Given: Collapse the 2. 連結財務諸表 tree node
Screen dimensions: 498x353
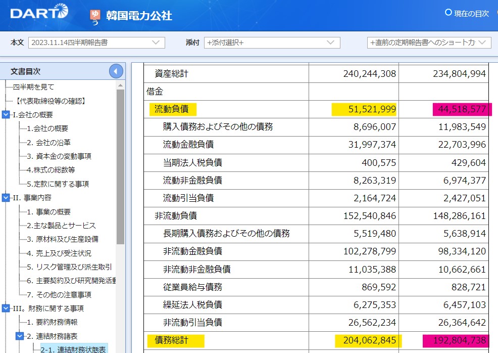Looking at the screenshot, I should pyautogui.click(x=20, y=336).
